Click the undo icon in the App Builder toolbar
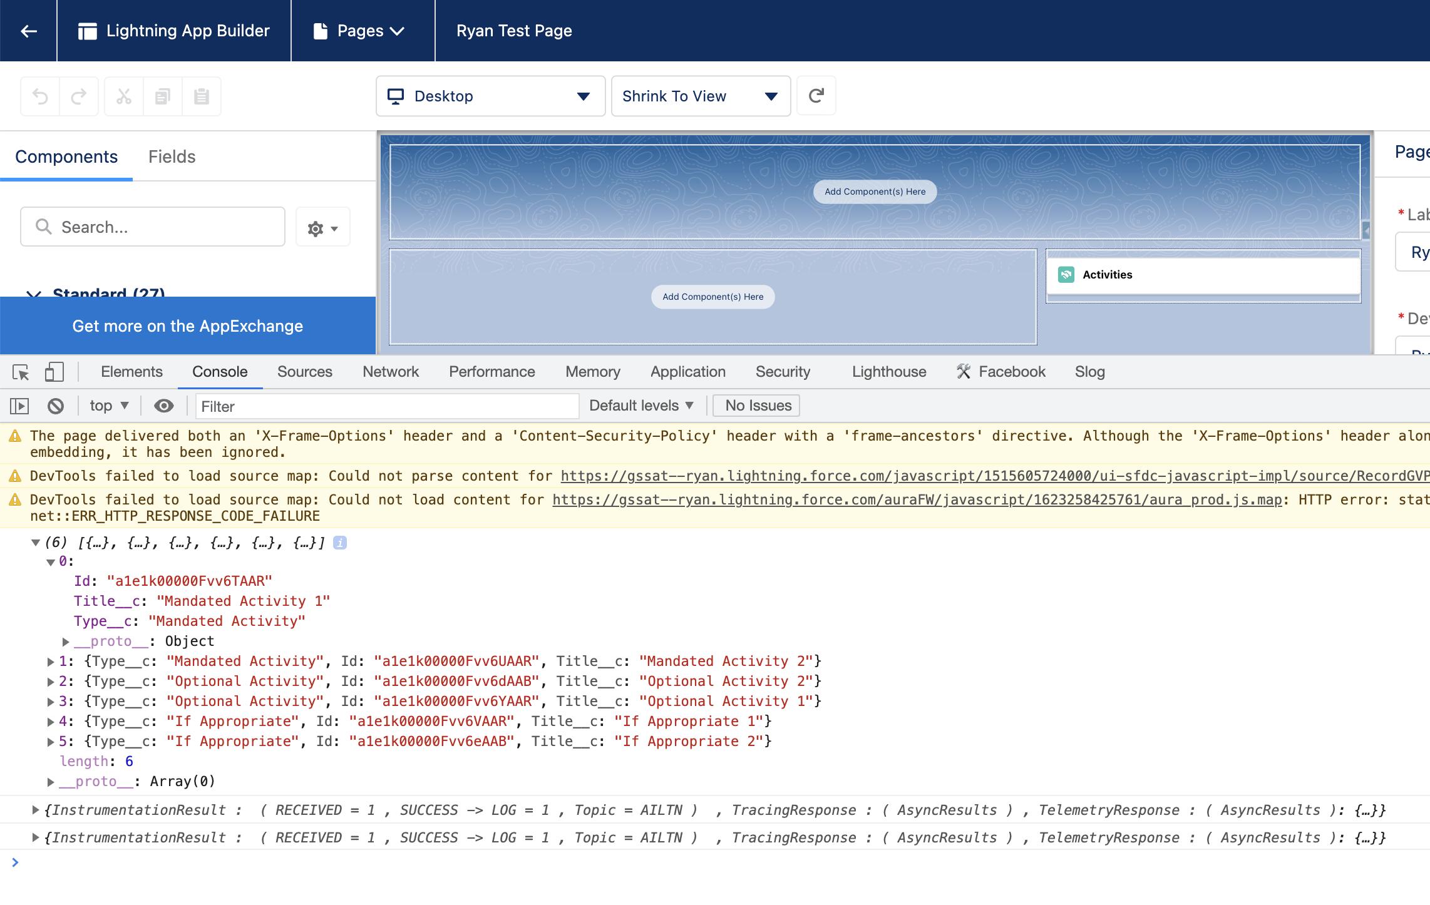Screen dimensions: 1430x905 (x=41, y=95)
